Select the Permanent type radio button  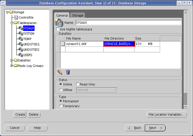(60, 101)
